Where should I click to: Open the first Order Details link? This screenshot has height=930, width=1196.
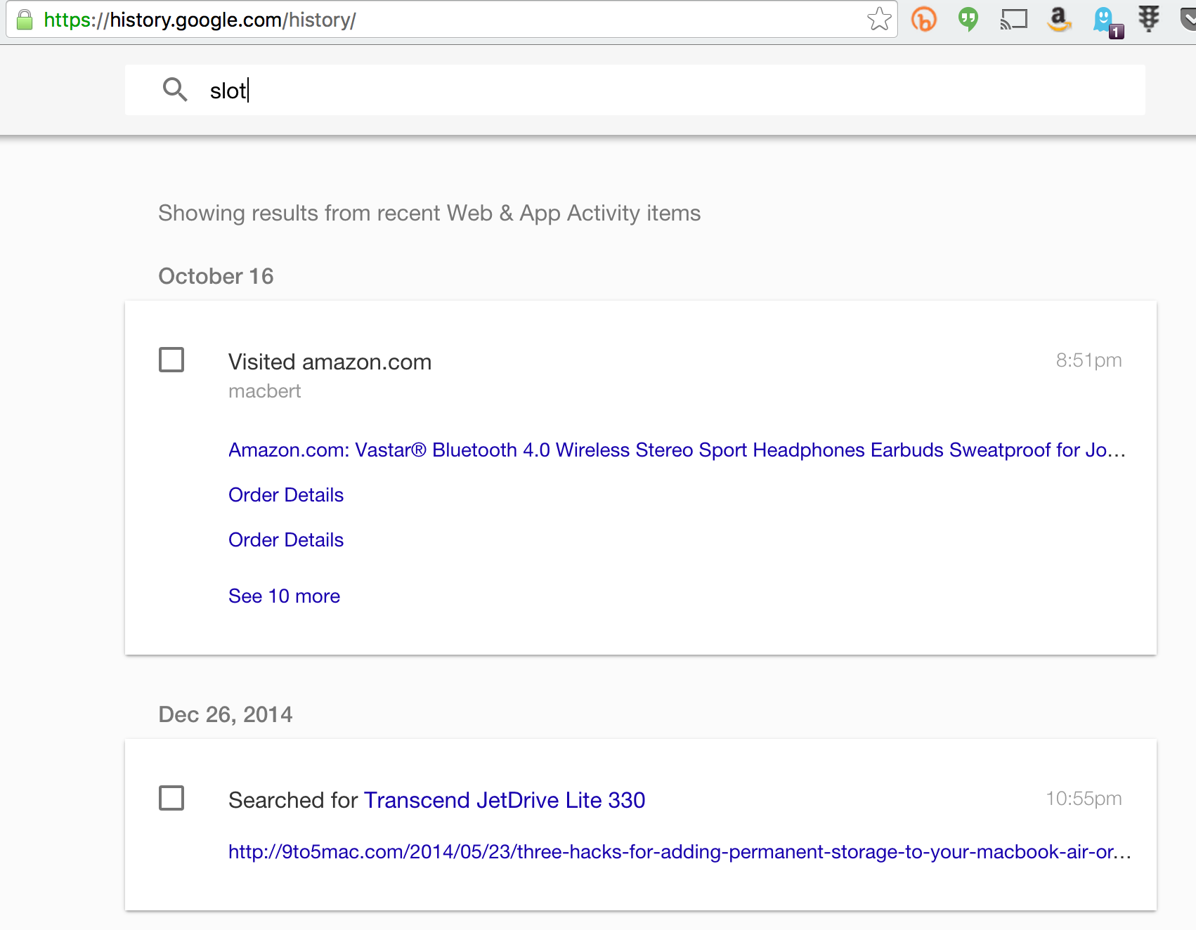tap(286, 495)
